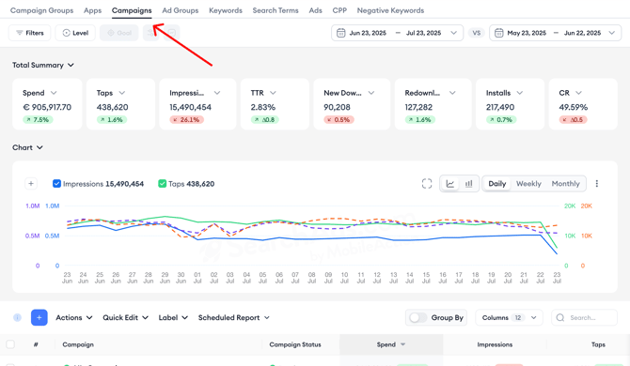The width and height of the screenshot is (630, 366).
Task: Go to the Ad Groups tab
Action: pyautogui.click(x=181, y=10)
